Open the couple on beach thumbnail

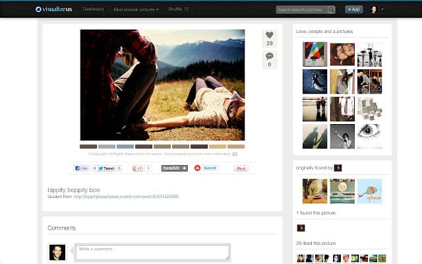[315, 109]
